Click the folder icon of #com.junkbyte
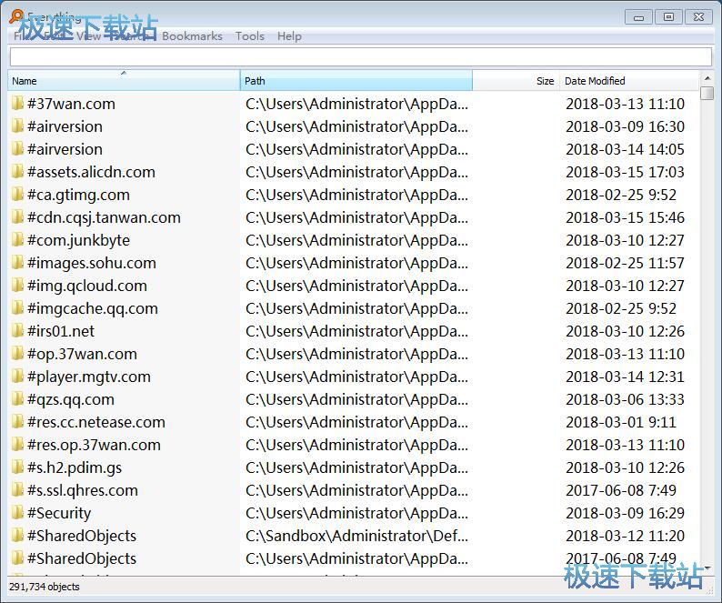 (x=17, y=239)
